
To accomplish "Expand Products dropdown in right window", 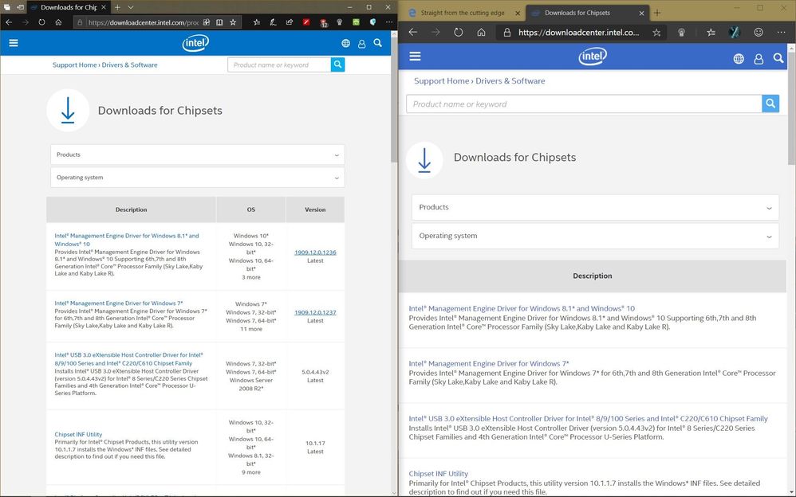I will [595, 207].
